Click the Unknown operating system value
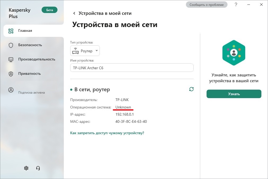The image size is (268, 179). [123, 107]
